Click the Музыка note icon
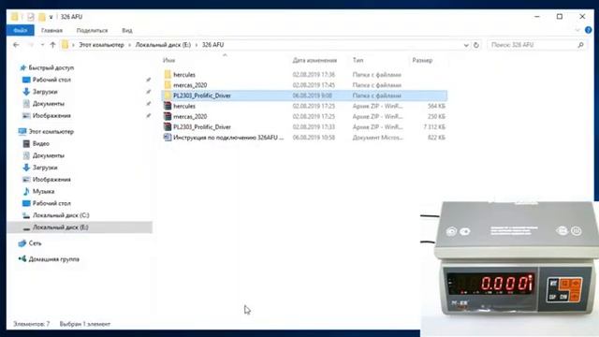This screenshot has width=599, height=337. 26,191
